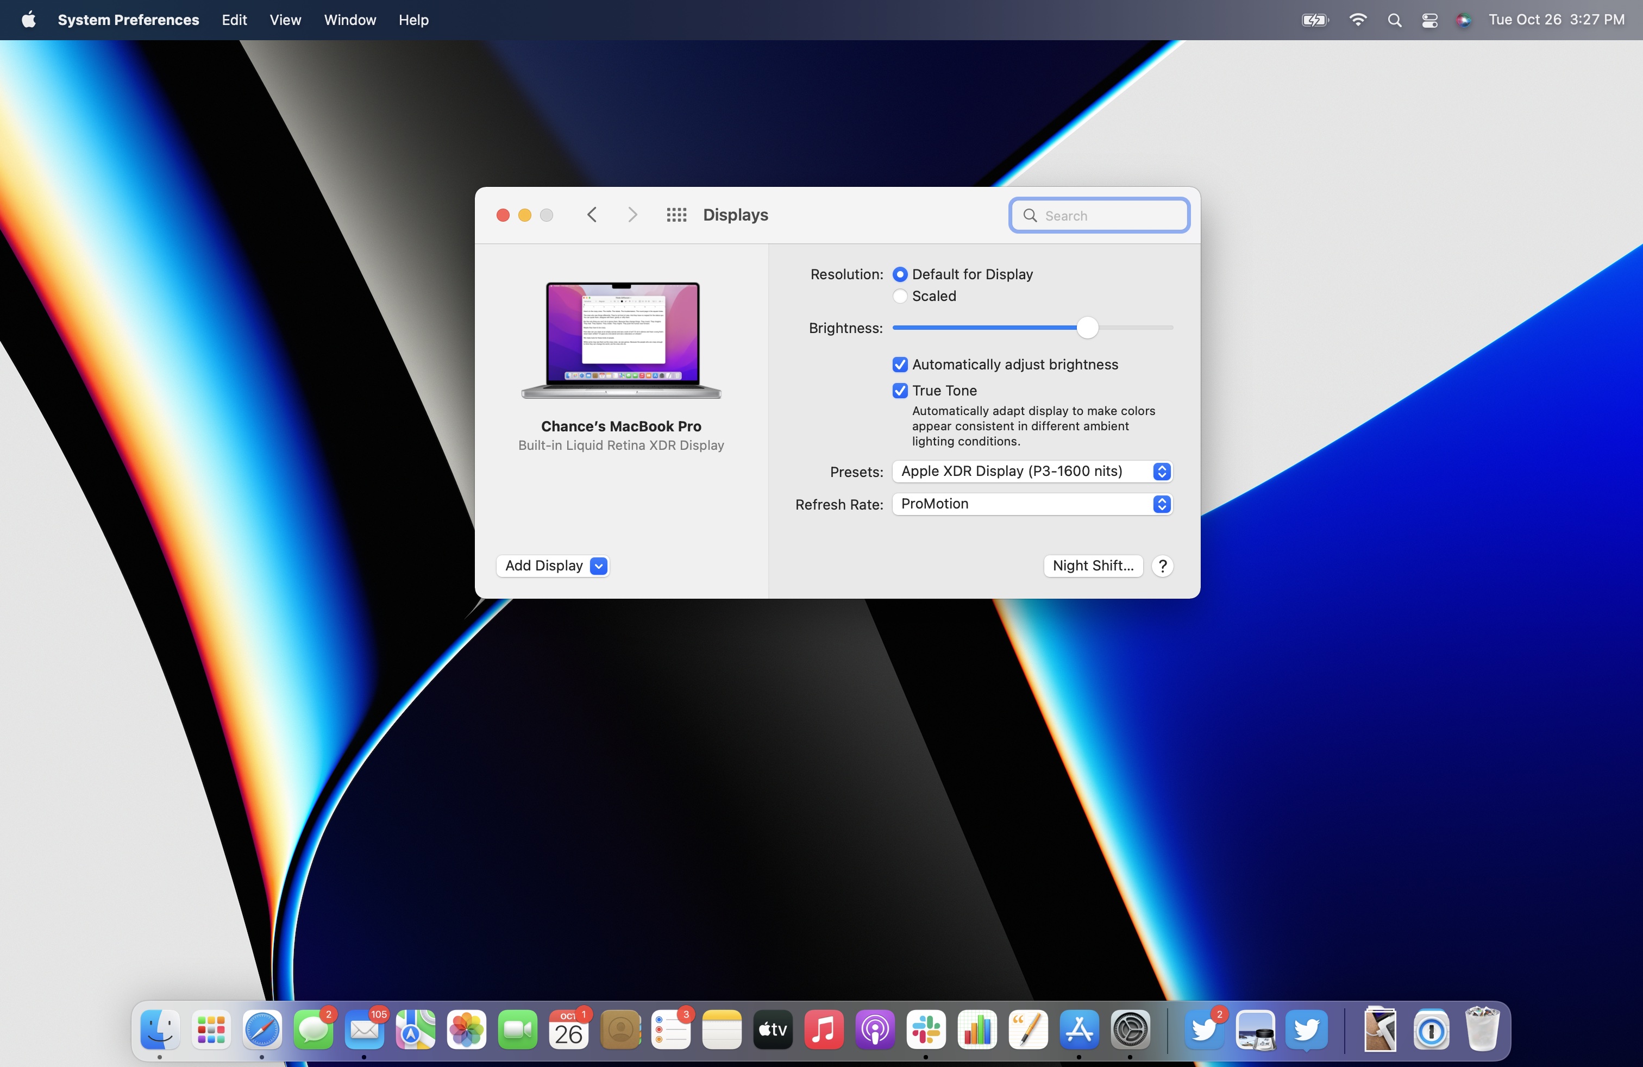The width and height of the screenshot is (1643, 1067).
Task: Open Slack from the Dock
Action: 925,1030
